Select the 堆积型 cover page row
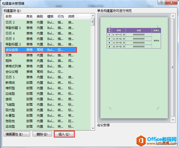 (x=41, y=88)
